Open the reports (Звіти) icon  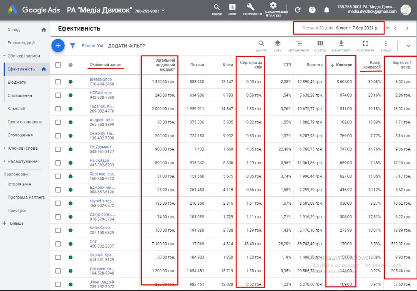(232, 7)
